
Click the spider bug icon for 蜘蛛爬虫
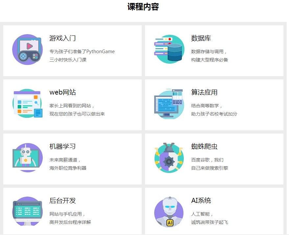pos(169,158)
